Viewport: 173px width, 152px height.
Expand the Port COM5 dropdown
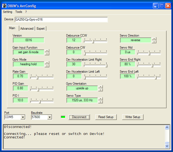(23, 117)
